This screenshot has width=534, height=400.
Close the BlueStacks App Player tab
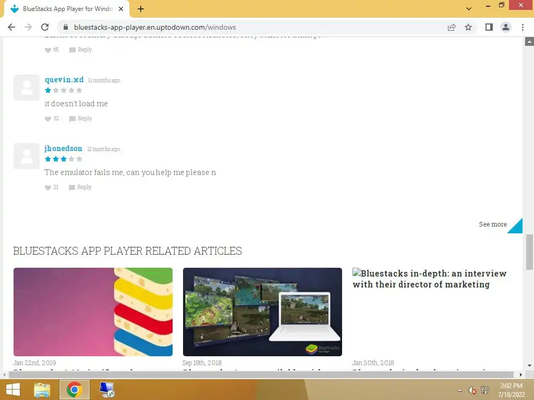click(121, 9)
